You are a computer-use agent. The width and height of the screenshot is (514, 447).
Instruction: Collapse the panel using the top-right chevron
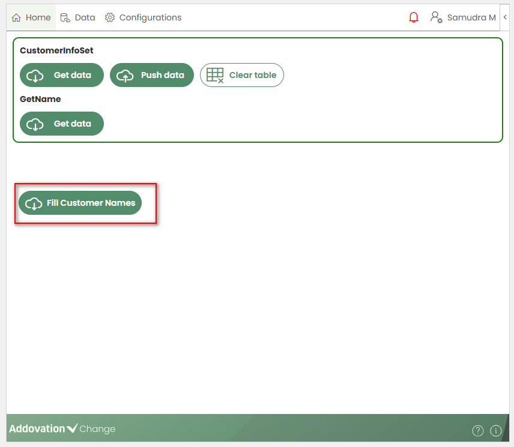pyautogui.click(x=505, y=17)
